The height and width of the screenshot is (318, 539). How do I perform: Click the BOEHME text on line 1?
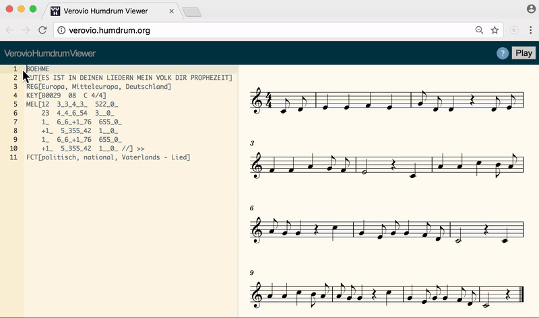click(x=38, y=69)
